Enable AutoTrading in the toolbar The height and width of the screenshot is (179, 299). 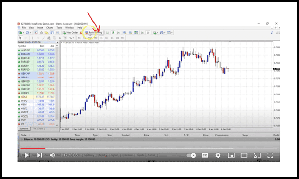94,33
